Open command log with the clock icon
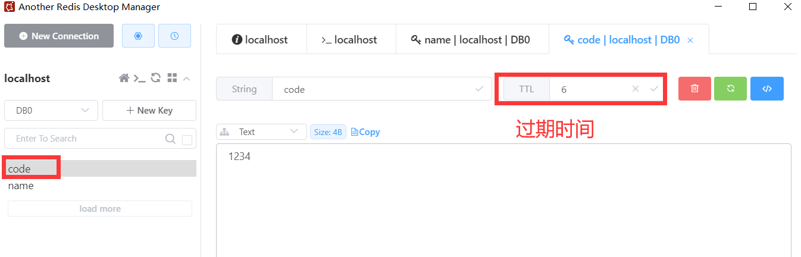Viewport: 801px width, 257px height. [174, 36]
